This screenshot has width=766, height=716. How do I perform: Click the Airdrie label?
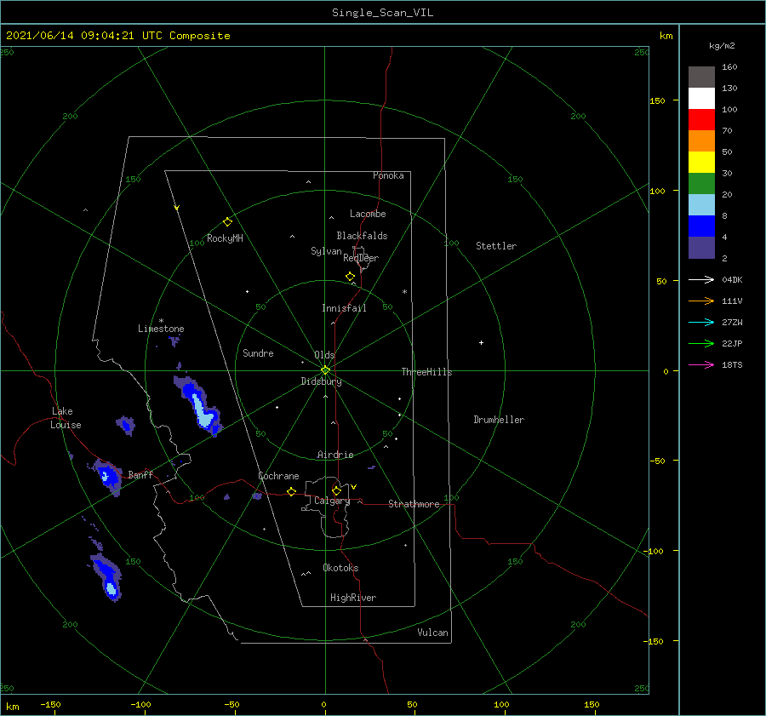tap(335, 455)
